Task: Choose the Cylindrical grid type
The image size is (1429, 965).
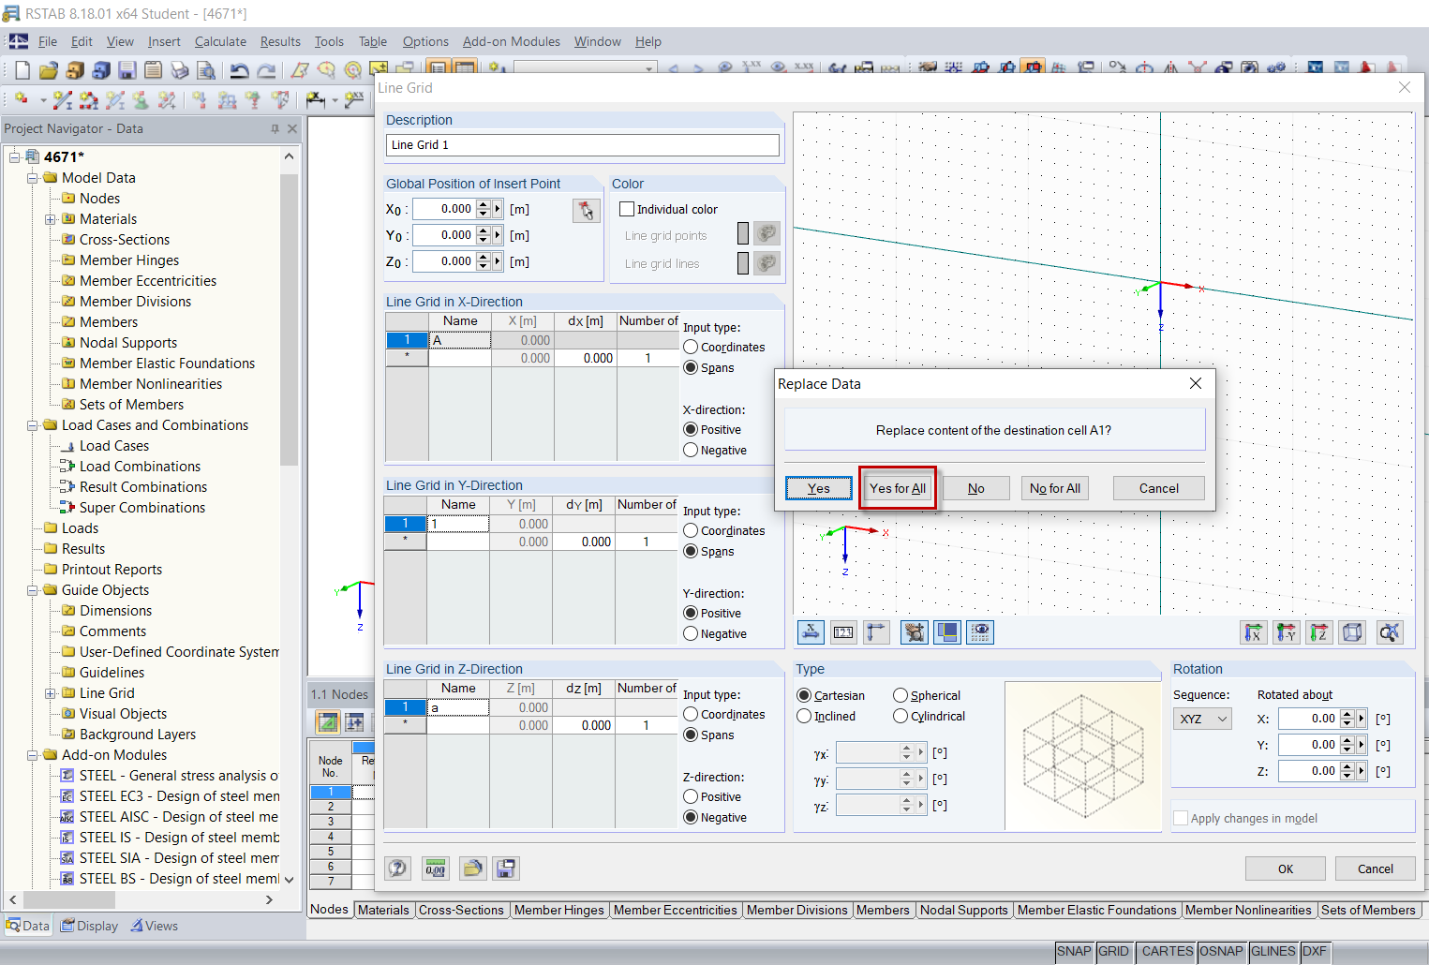Action: [x=901, y=716]
